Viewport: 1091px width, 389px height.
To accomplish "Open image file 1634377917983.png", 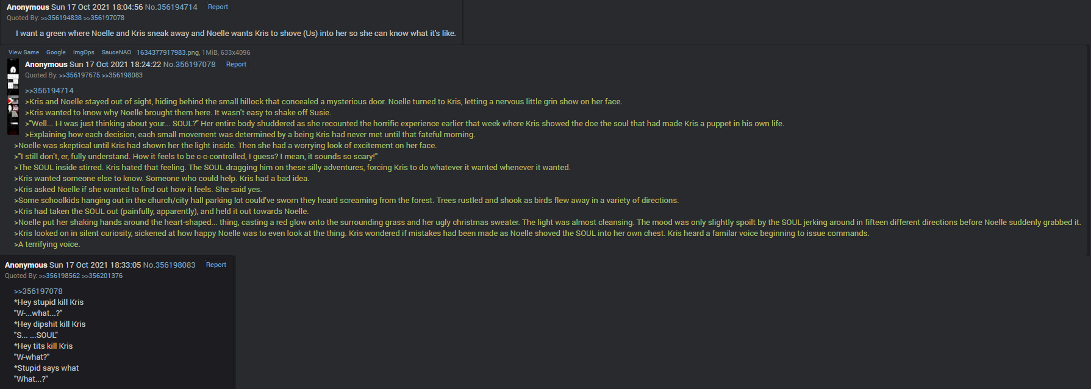I will coord(168,52).
